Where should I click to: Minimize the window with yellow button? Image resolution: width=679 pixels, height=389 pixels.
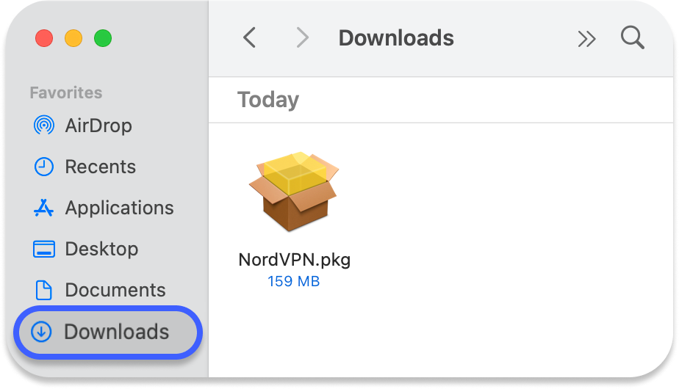tap(73, 38)
